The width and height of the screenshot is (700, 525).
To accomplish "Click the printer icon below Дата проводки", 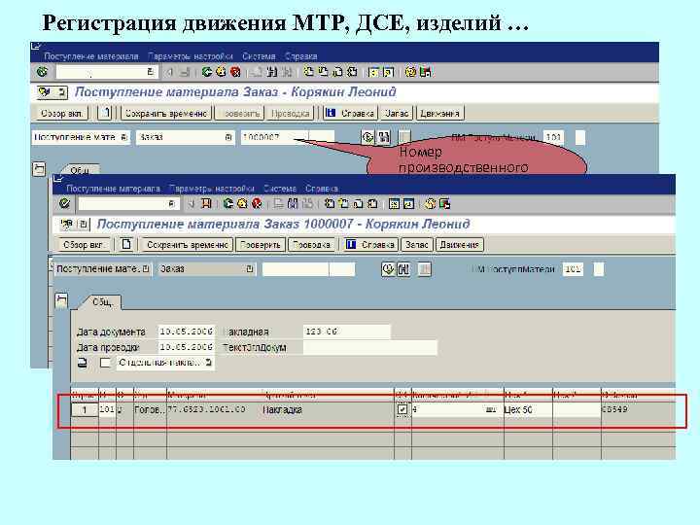I will coord(82,363).
